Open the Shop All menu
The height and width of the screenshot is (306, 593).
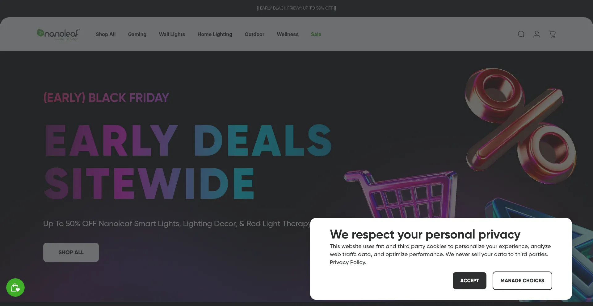pyautogui.click(x=106, y=35)
